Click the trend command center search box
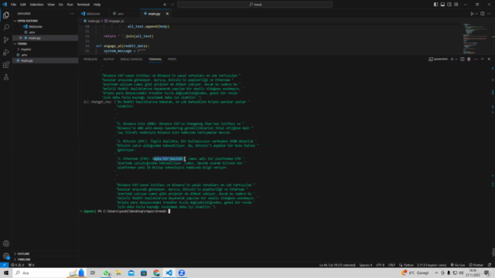Image resolution: width=495 pixels, height=278 pixels. click(254, 5)
